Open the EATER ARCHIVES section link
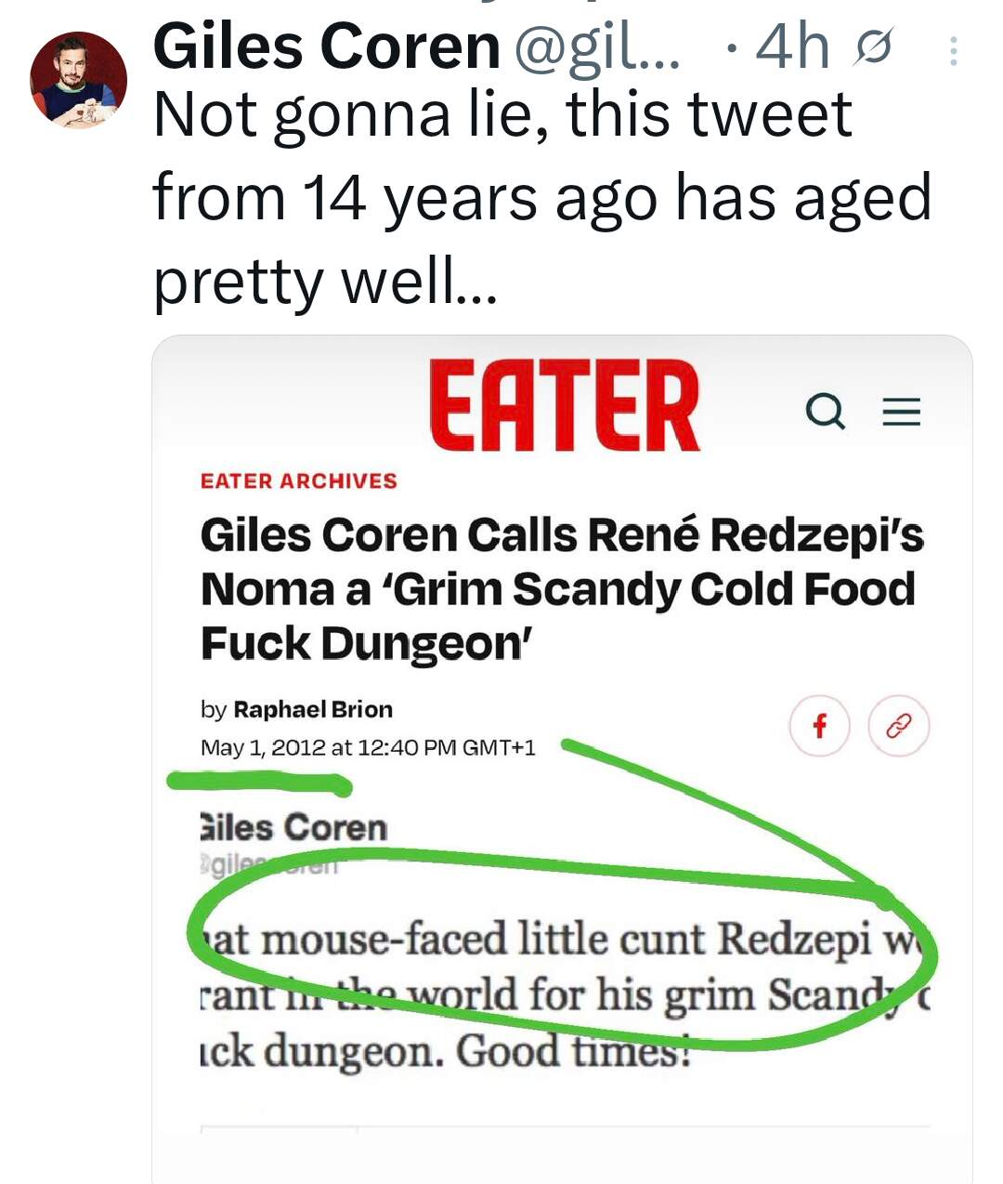 [298, 480]
